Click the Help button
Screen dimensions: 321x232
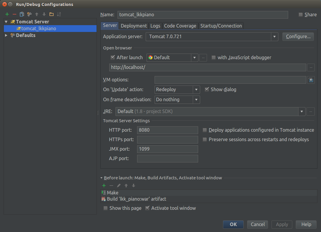point(306,225)
